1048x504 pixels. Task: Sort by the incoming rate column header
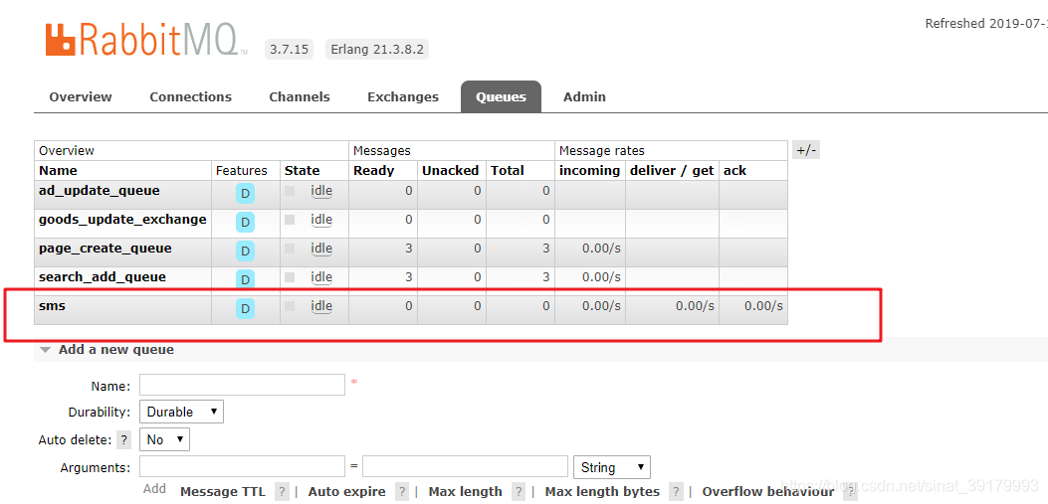pos(589,170)
